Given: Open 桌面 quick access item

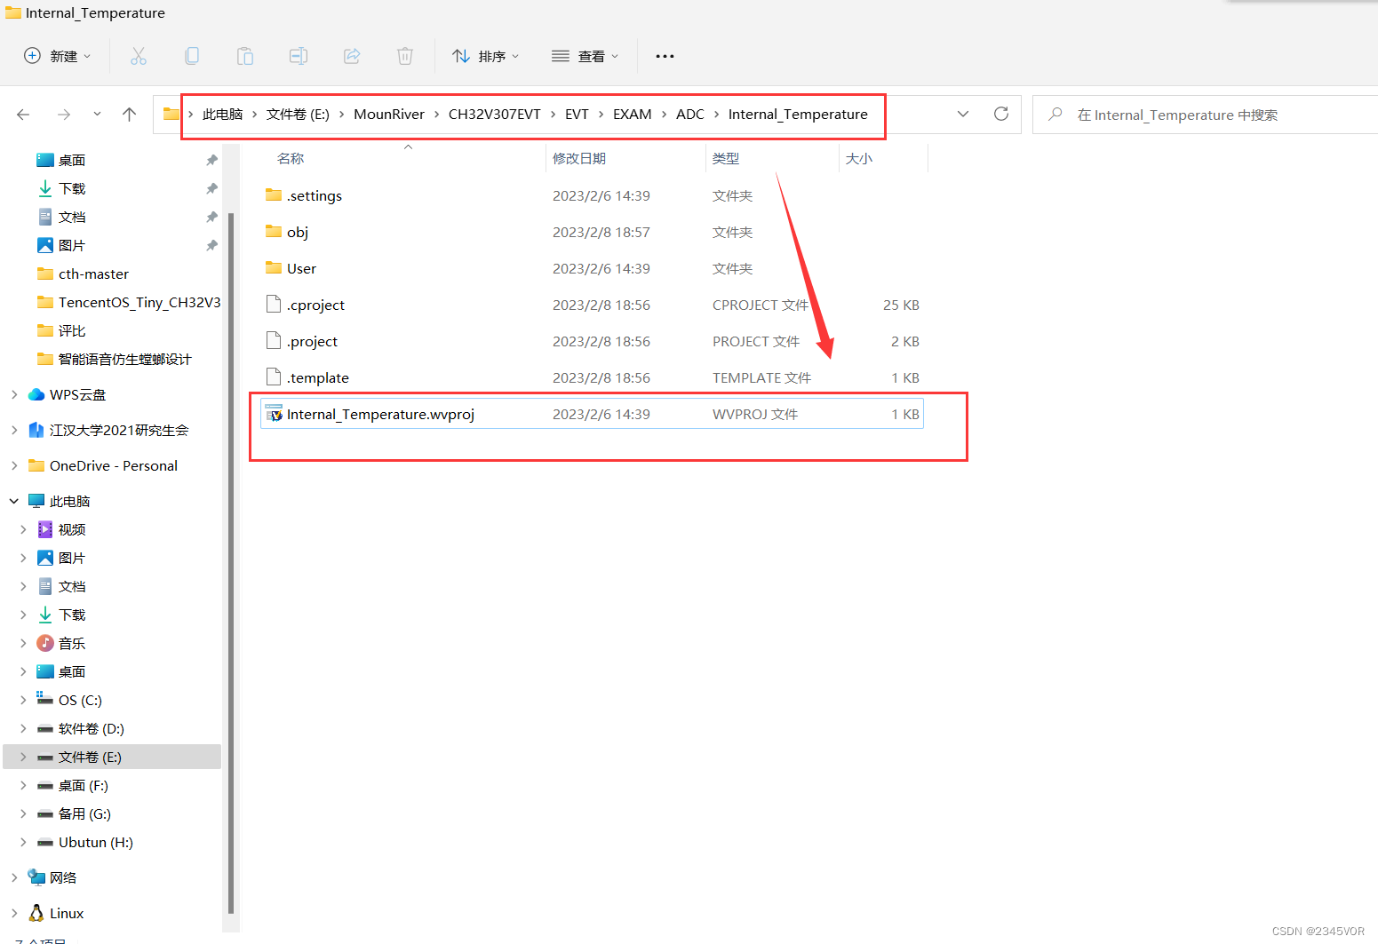Looking at the screenshot, I should (x=72, y=161).
